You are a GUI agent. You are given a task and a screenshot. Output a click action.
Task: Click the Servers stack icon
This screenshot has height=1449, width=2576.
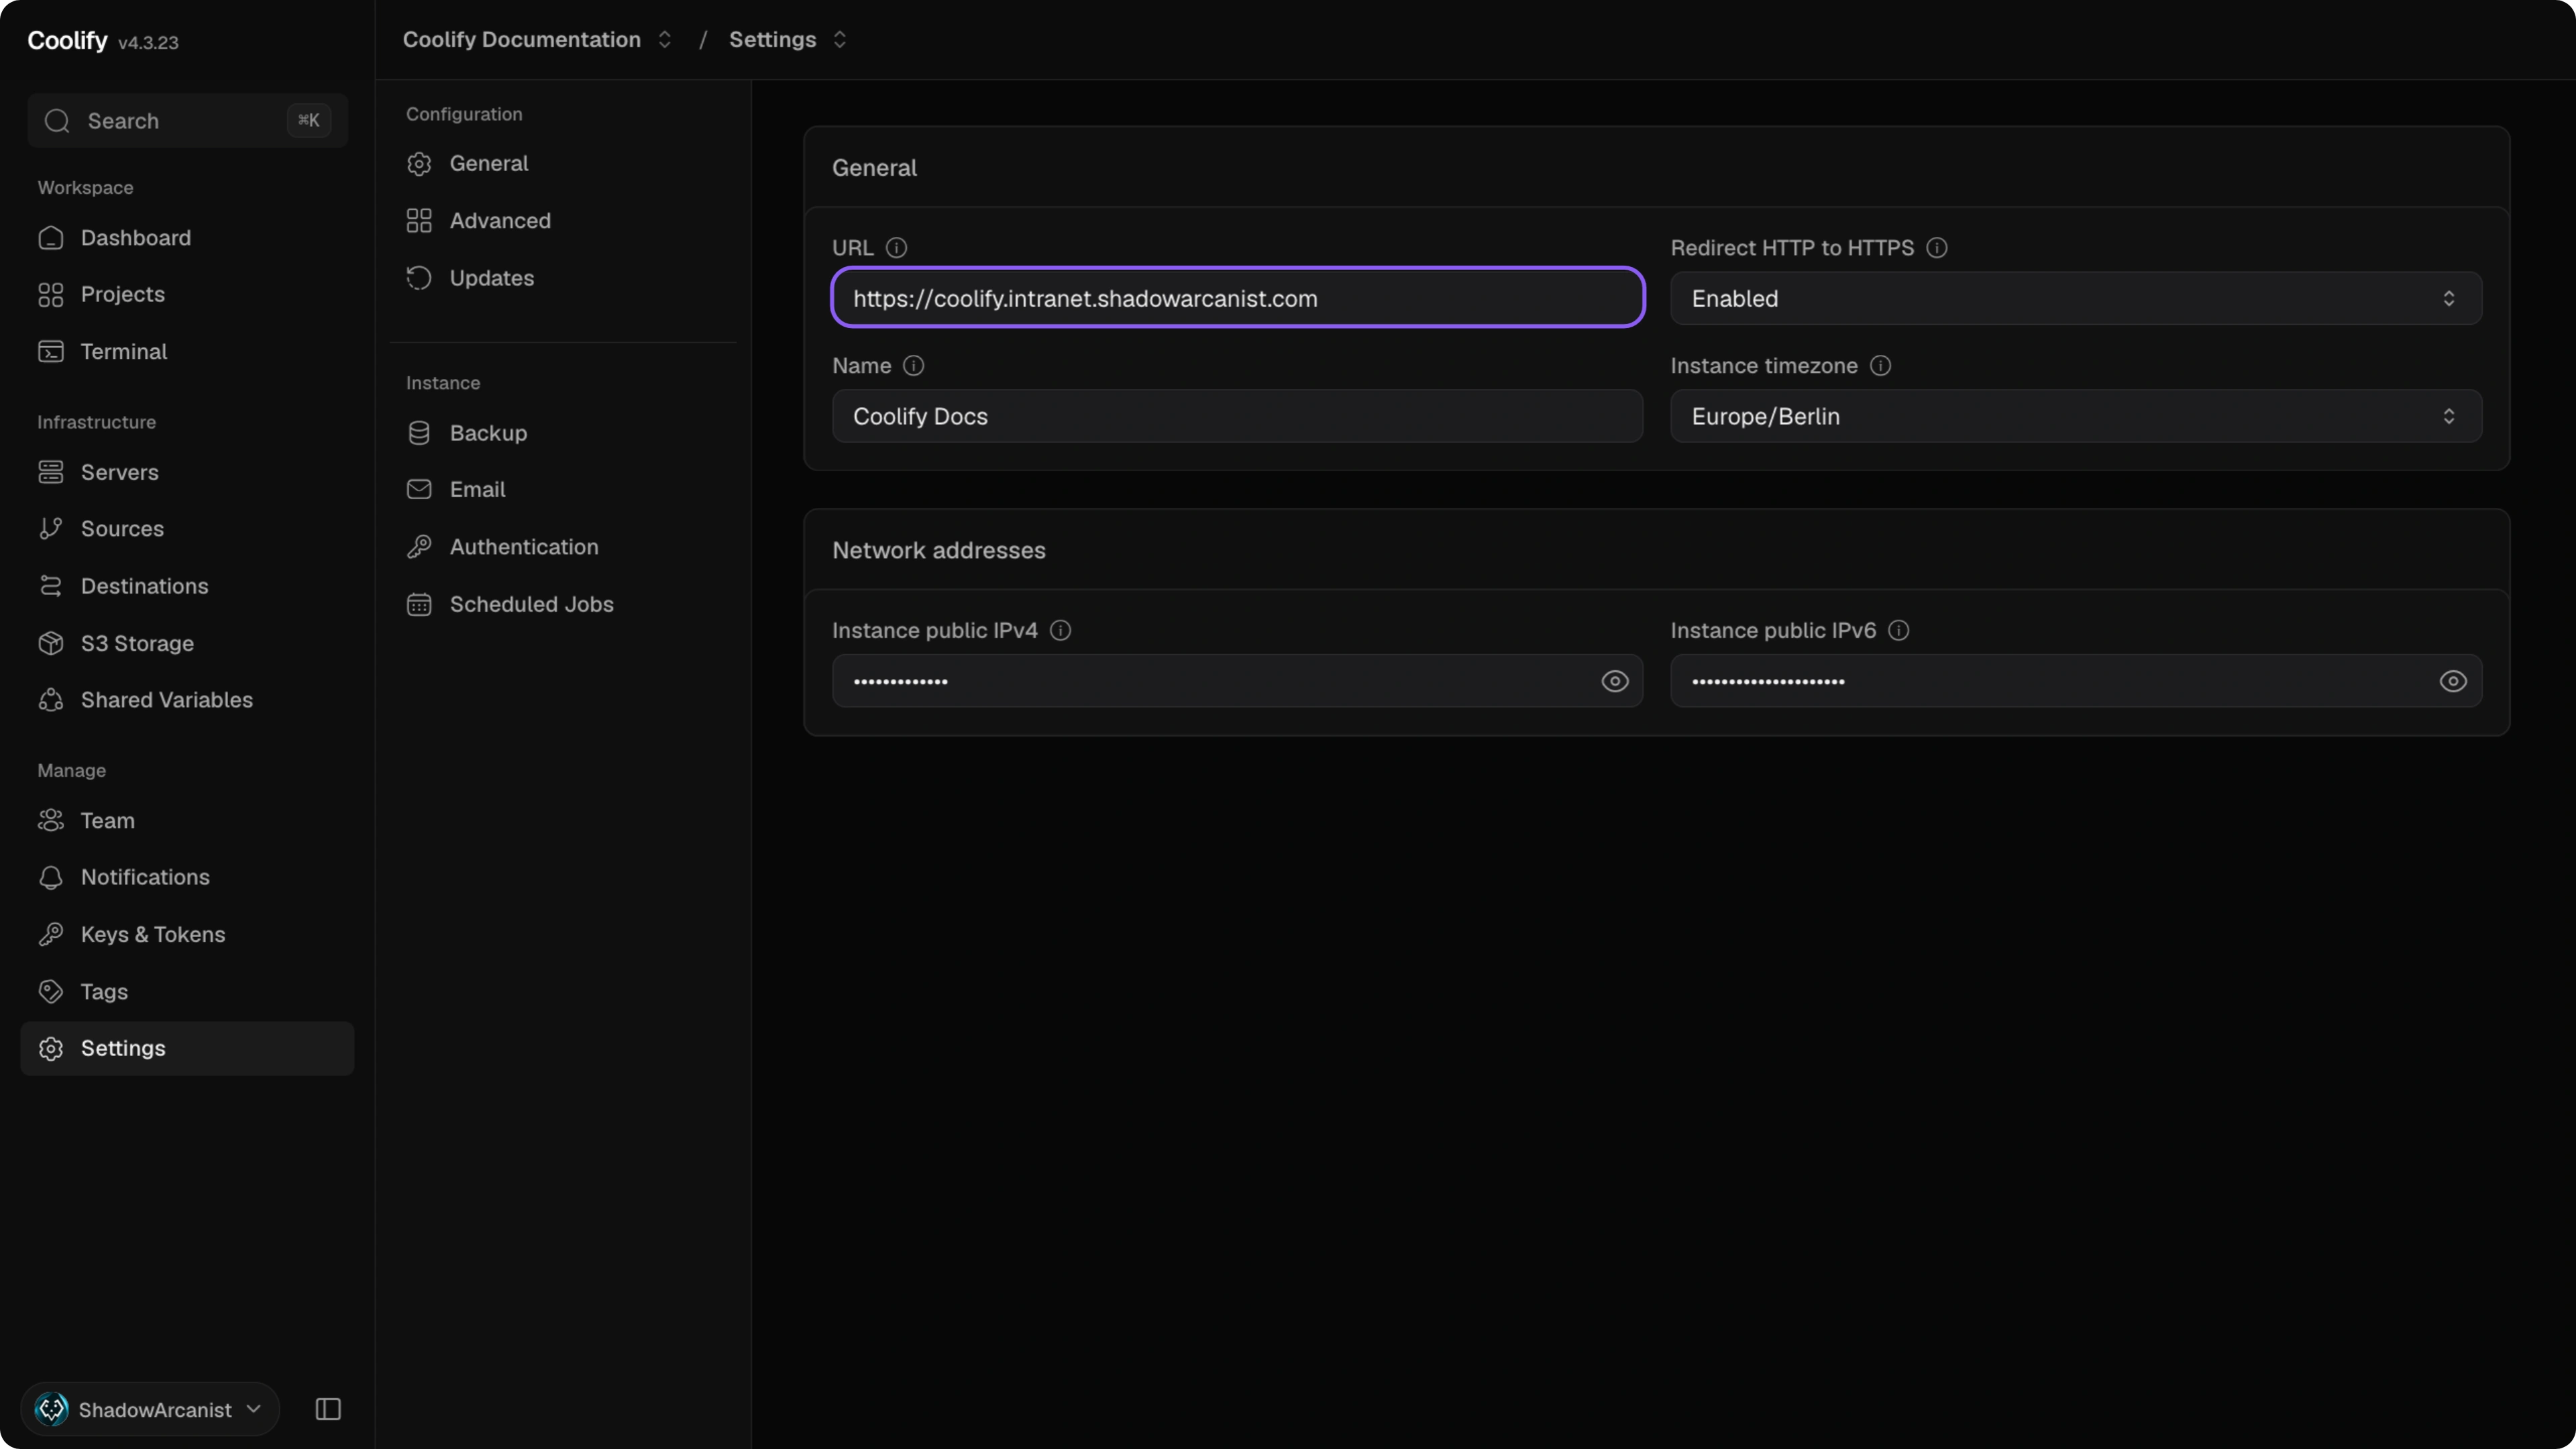51,472
